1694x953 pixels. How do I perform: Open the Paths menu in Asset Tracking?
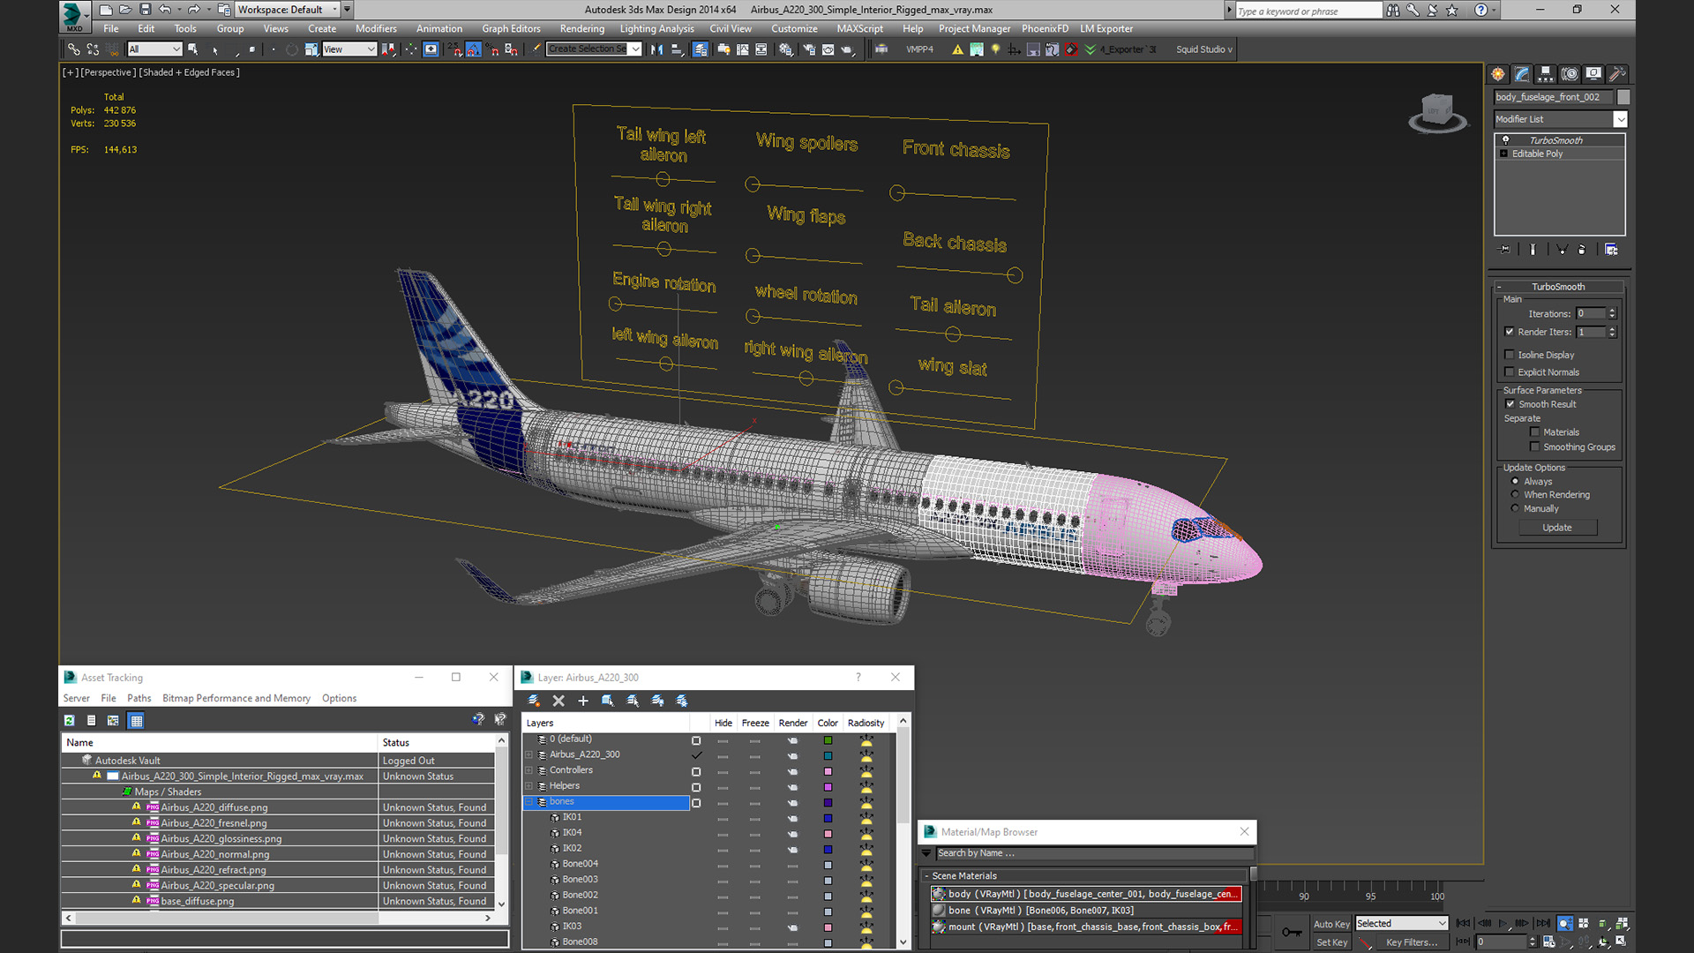pyautogui.click(x=139, y=698)
